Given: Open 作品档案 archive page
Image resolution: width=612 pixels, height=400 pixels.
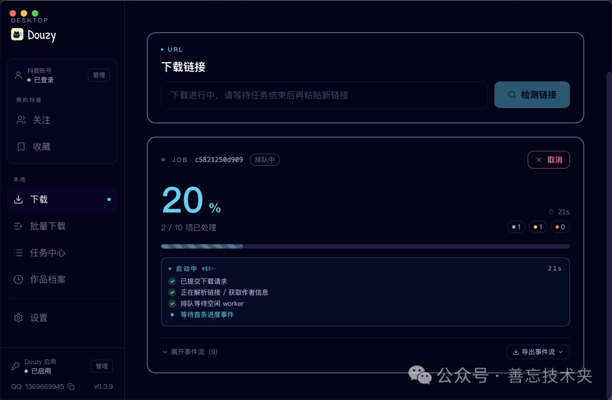Looking at the screenshot, I should (x=62, y=279).
